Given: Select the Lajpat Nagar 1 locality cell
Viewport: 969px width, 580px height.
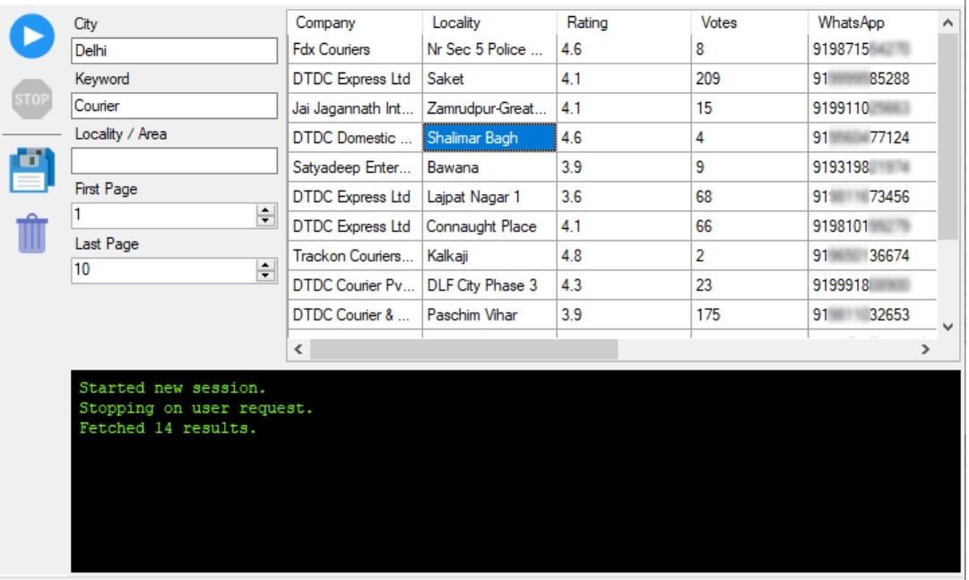Looking at the screenshot, I should 489,197.
